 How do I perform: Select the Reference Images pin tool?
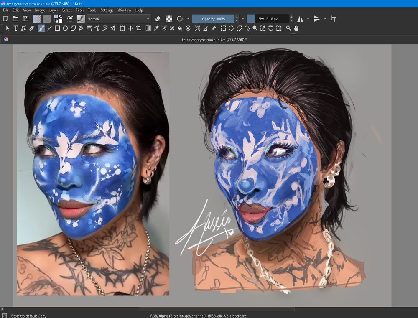tap(214, 28)
